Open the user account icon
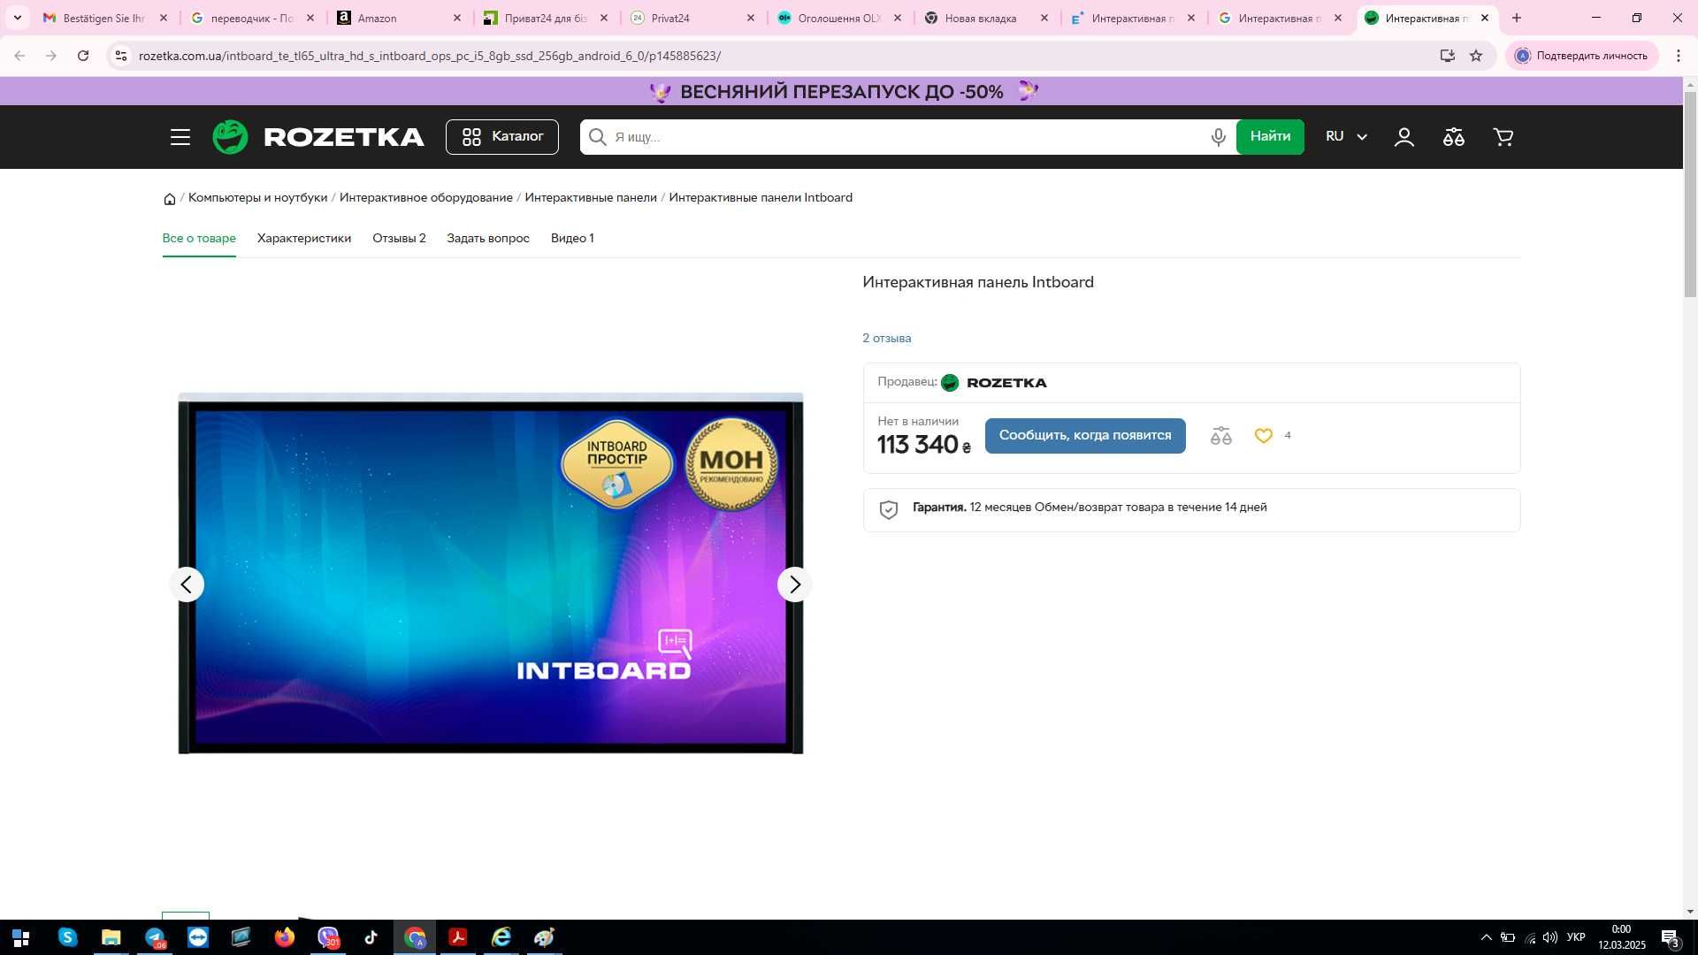This screenshot has height=955, width=1698. point(1404,137)
